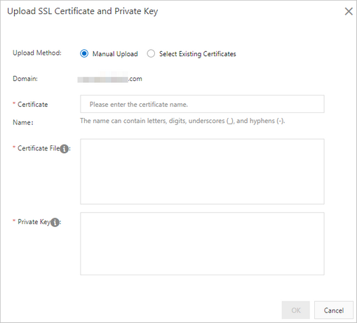Click the "Upload Method:" label

[x=37, y=53]
